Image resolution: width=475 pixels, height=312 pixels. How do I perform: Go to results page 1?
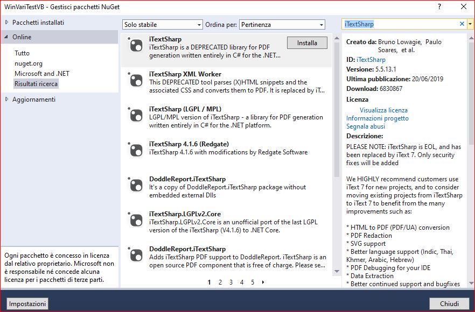[209, 282]
